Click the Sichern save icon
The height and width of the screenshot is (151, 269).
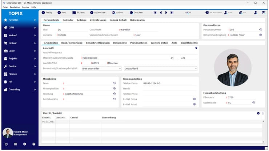click(73, 12)
